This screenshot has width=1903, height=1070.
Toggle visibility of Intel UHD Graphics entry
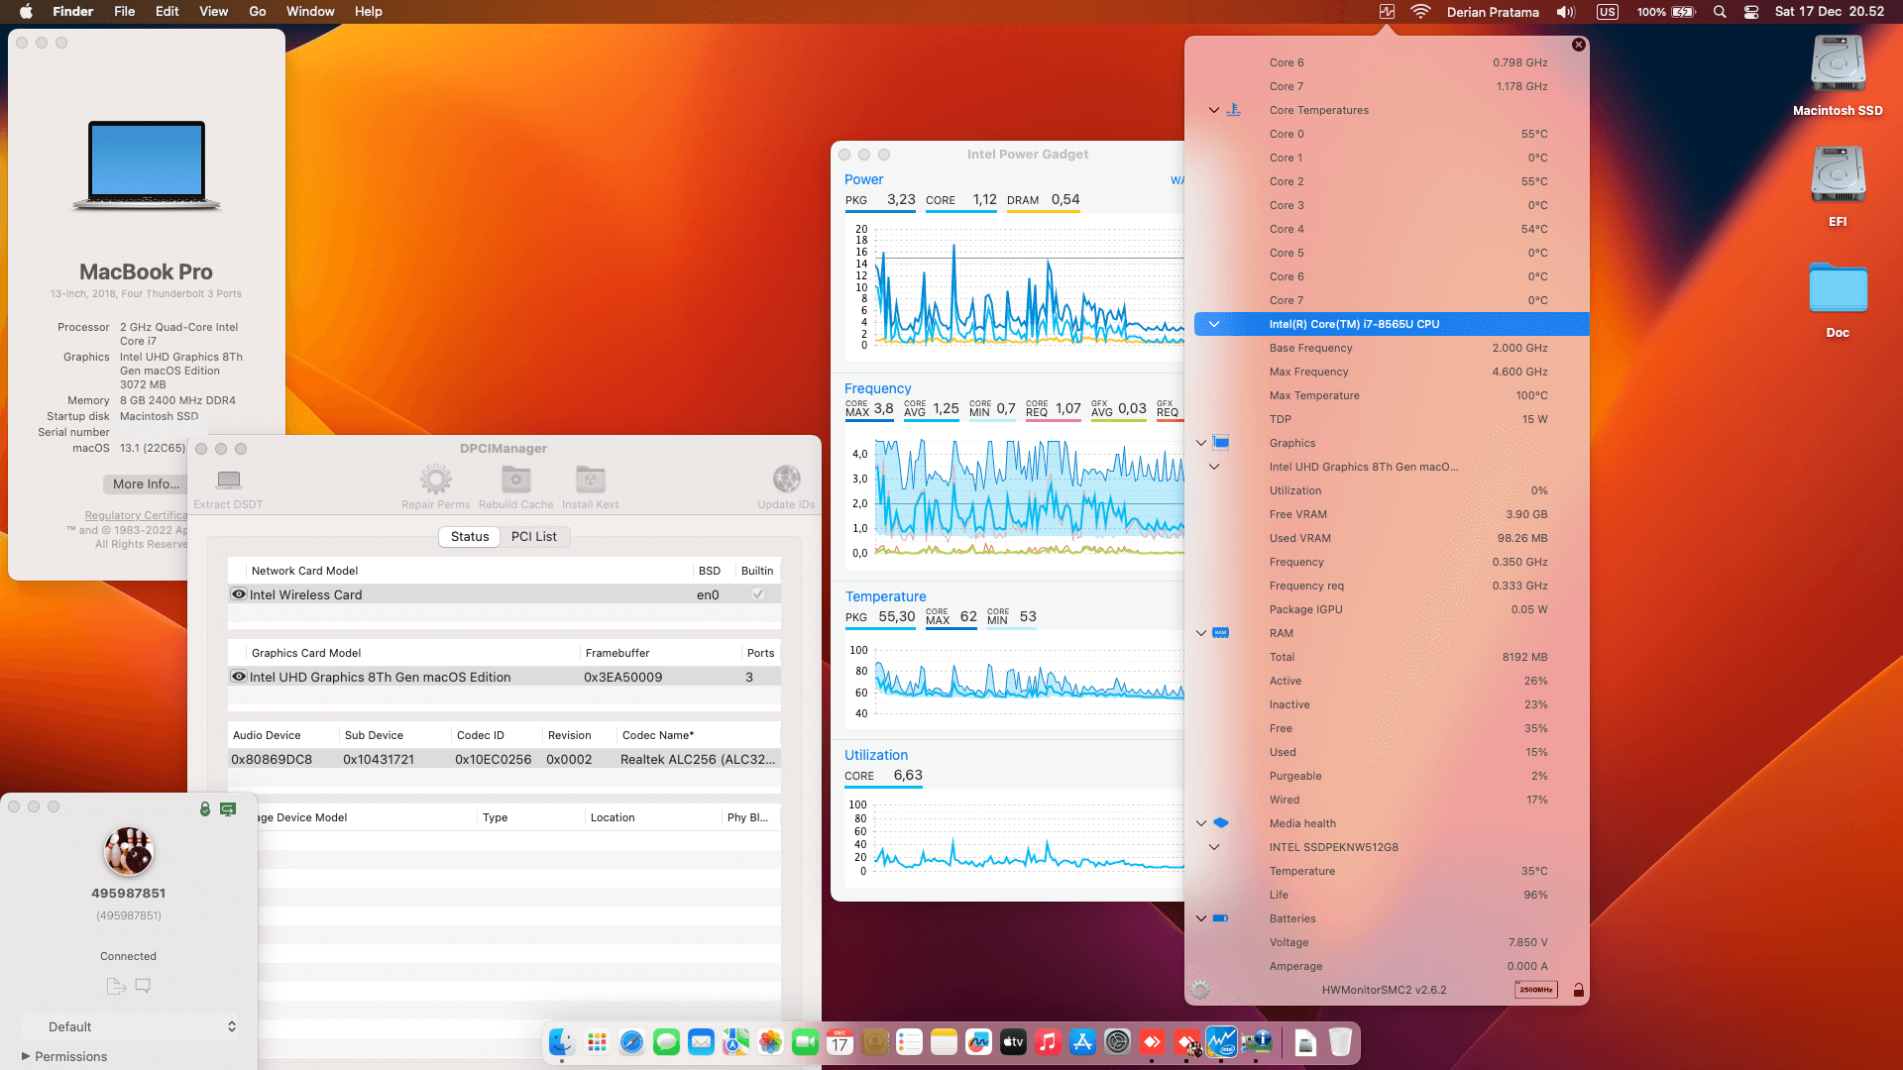tap(238, 677)
